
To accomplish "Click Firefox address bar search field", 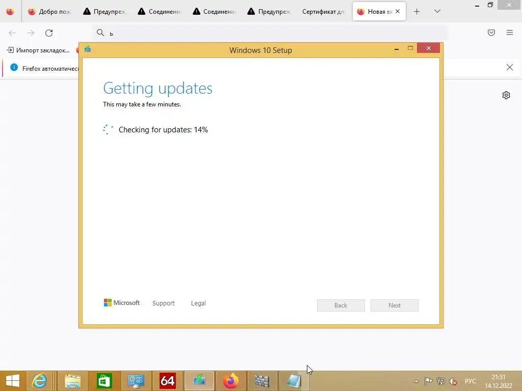I will pos(270,33).
